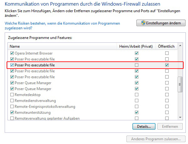Sort list by Name column header

[62, 46]
